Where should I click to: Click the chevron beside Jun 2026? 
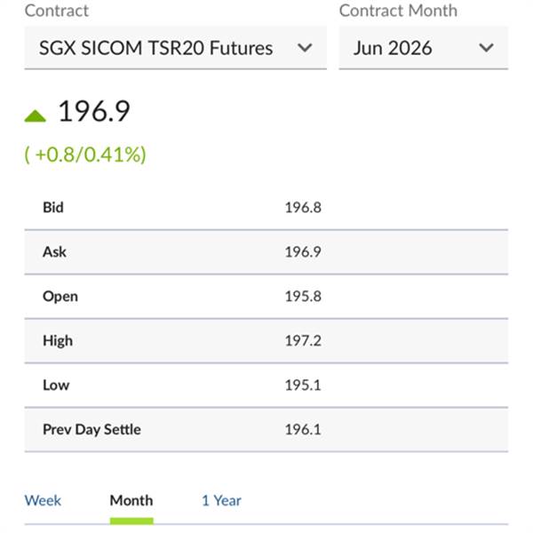click(x=486, y=48)
